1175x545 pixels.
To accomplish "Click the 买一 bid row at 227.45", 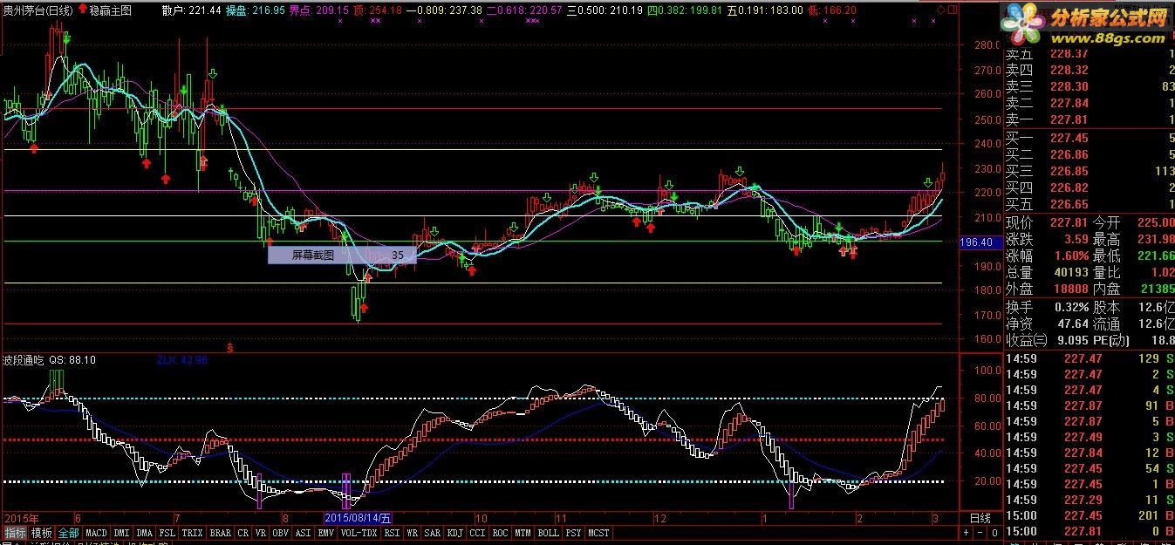I will pos(1089,138).
